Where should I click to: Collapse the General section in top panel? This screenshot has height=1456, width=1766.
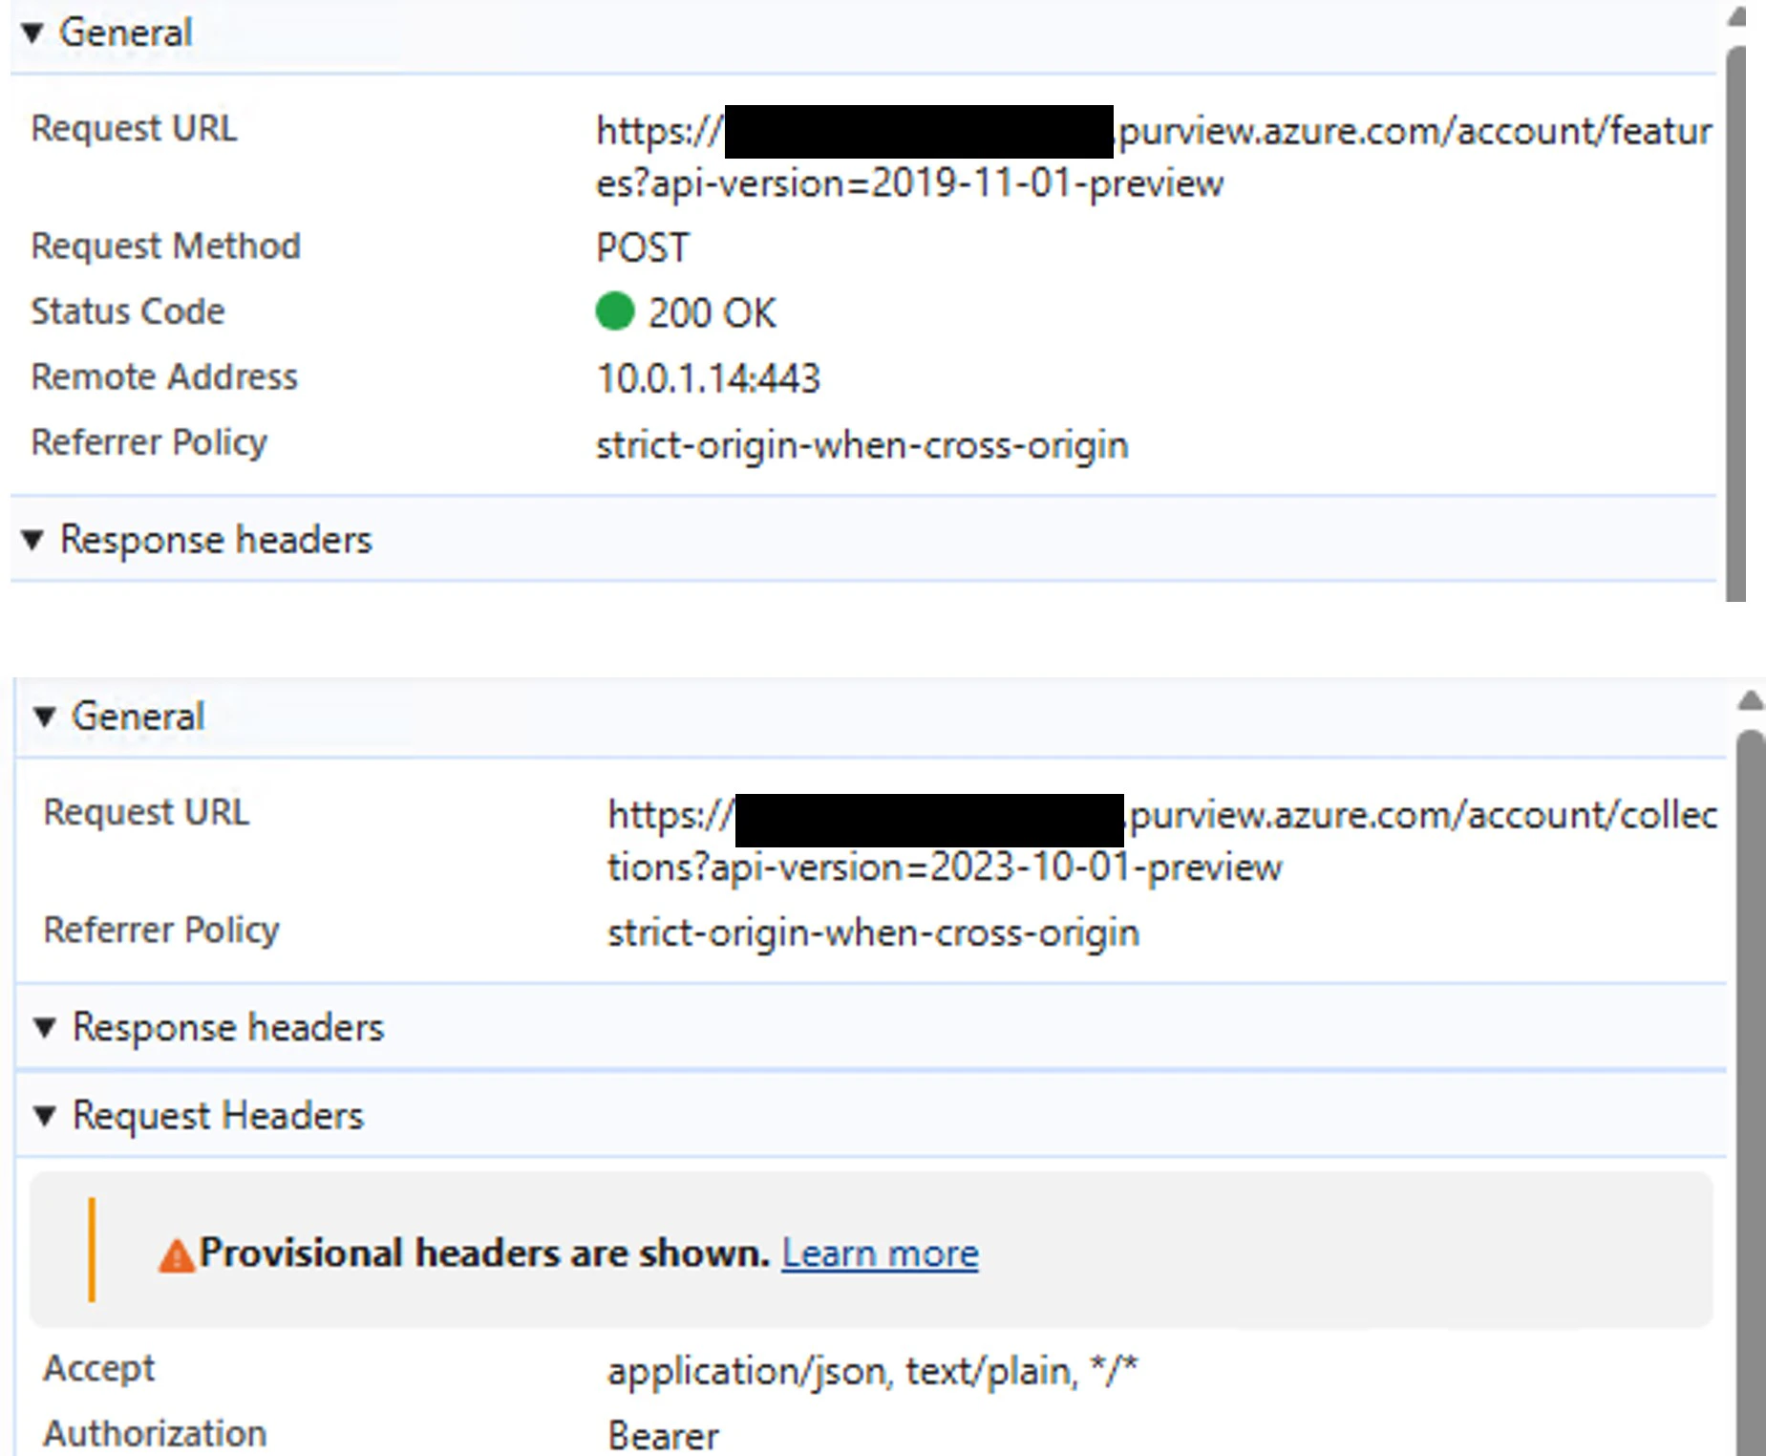33,32
